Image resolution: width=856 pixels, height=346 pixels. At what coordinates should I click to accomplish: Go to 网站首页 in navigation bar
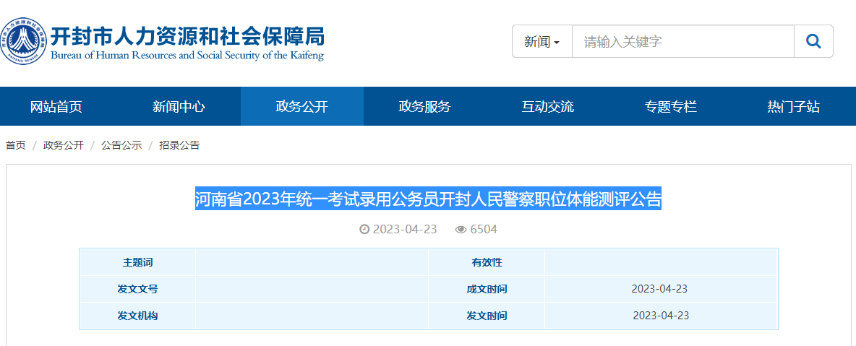pos(56,107)
